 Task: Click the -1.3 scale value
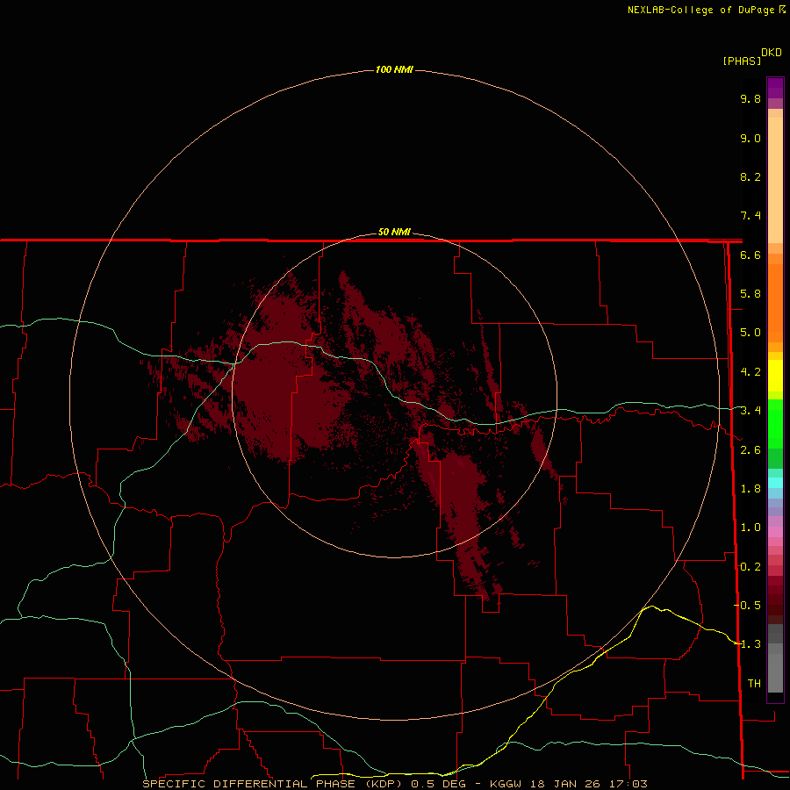tap(747, 644)
